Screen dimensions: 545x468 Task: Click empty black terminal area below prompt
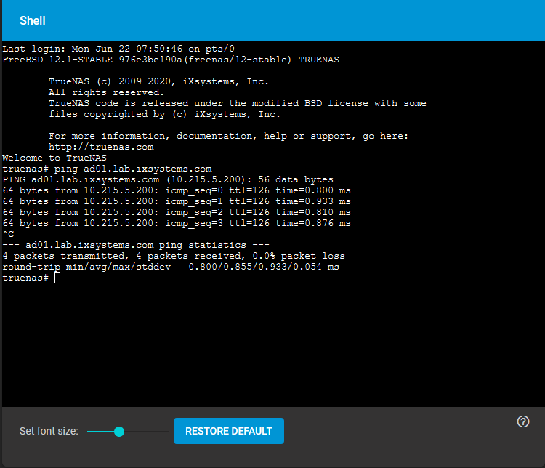pos(272,344)
